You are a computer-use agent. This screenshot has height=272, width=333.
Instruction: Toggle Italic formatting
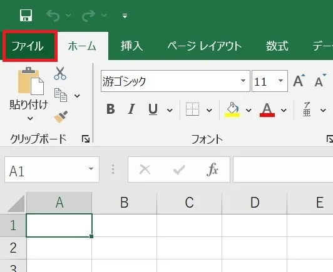(131, 109)
